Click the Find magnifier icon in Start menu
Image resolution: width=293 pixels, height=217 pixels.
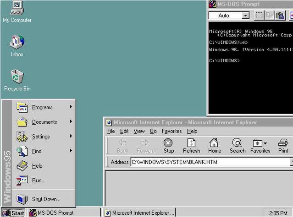(x=22, y=151)
